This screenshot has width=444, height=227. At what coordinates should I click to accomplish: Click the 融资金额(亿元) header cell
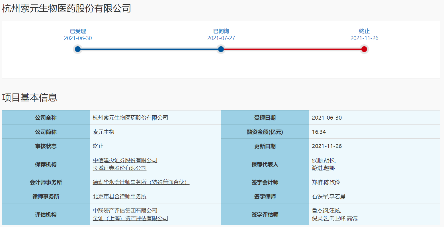pyautogui.click(x=265, y=132)
